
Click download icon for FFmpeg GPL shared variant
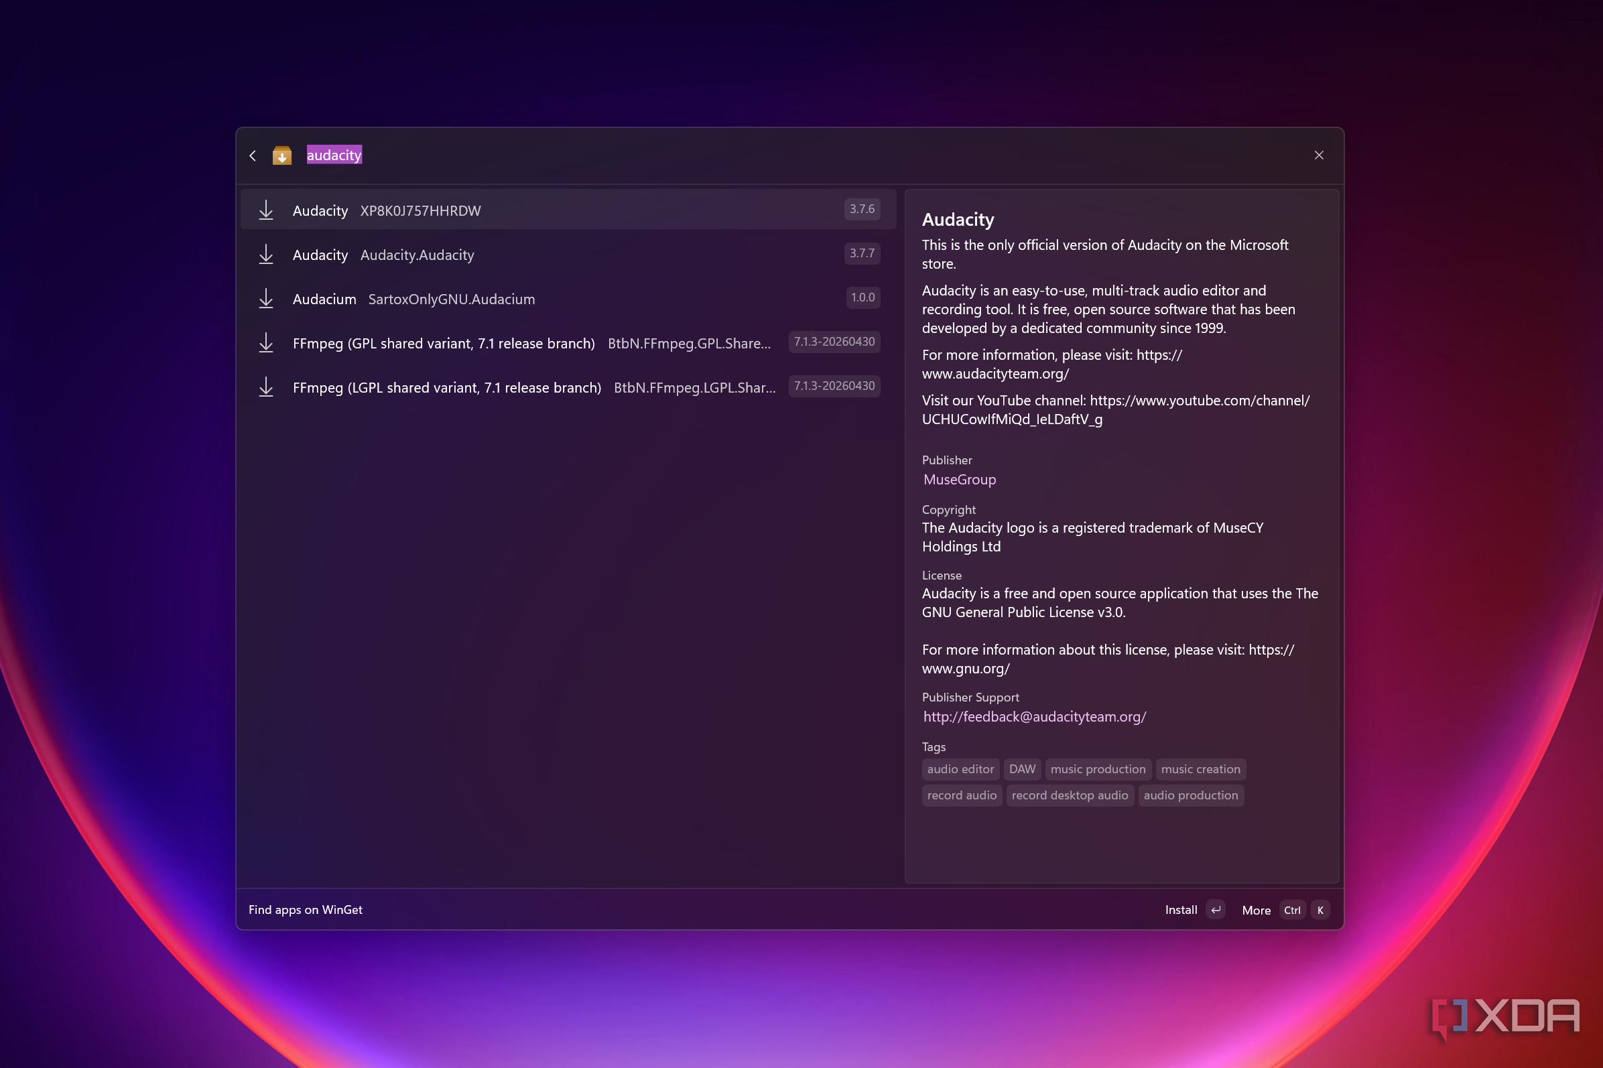click(265, 342)
